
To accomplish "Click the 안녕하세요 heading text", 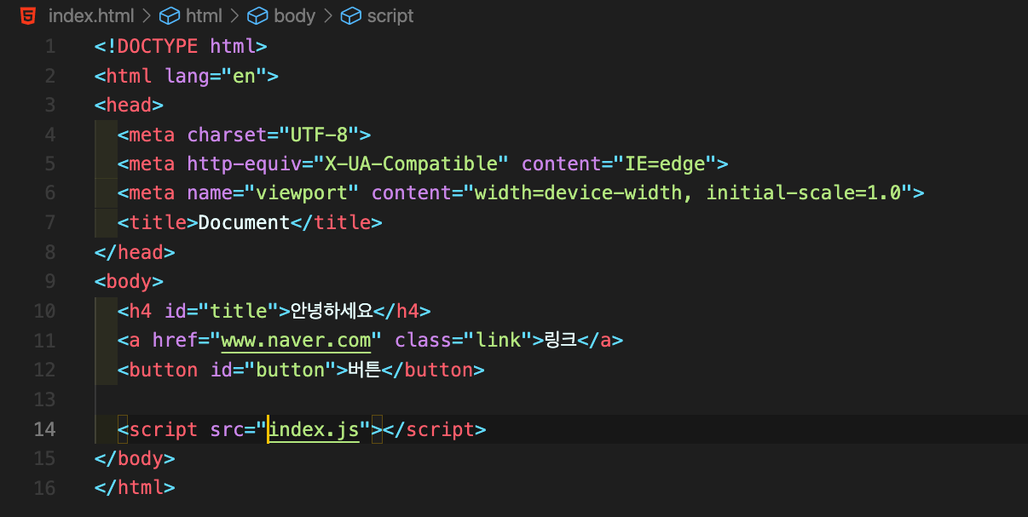I will [331, 311].
